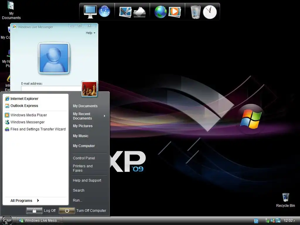Open My Music from Start menu
Screen dimensions: 300x225
point(81,136)
